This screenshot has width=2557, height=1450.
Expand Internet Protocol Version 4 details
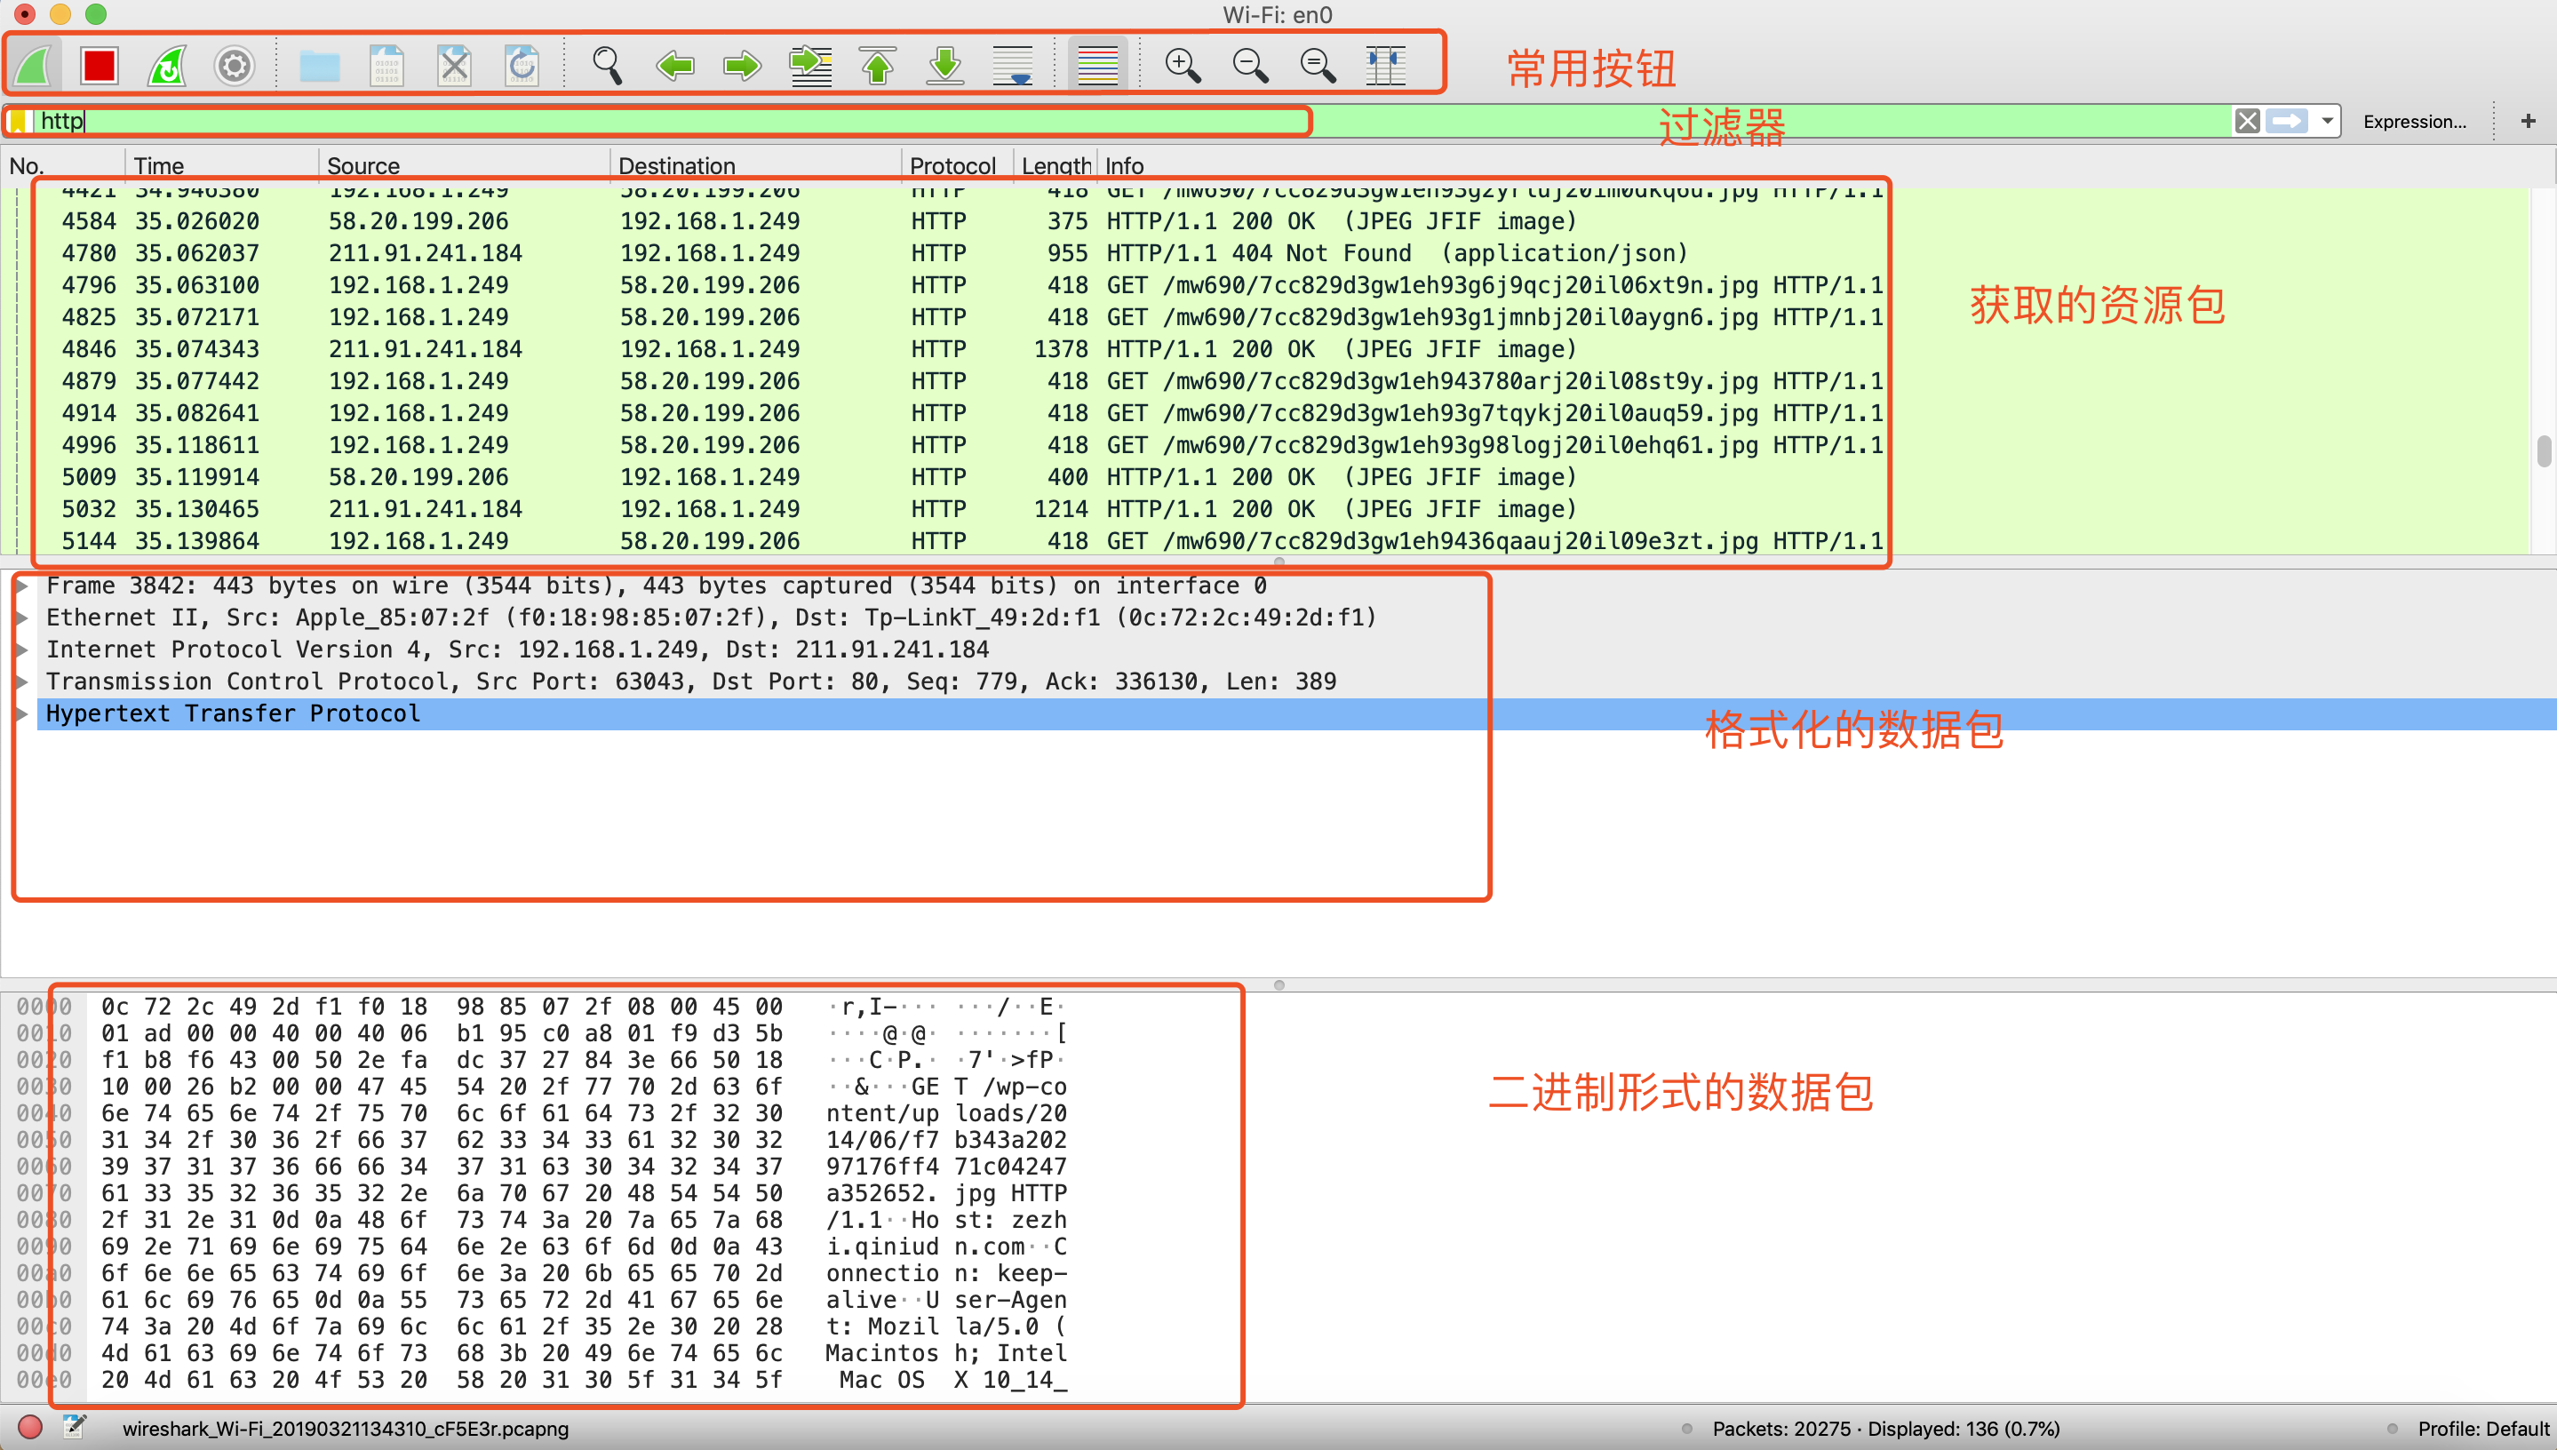tap(21, 649)
